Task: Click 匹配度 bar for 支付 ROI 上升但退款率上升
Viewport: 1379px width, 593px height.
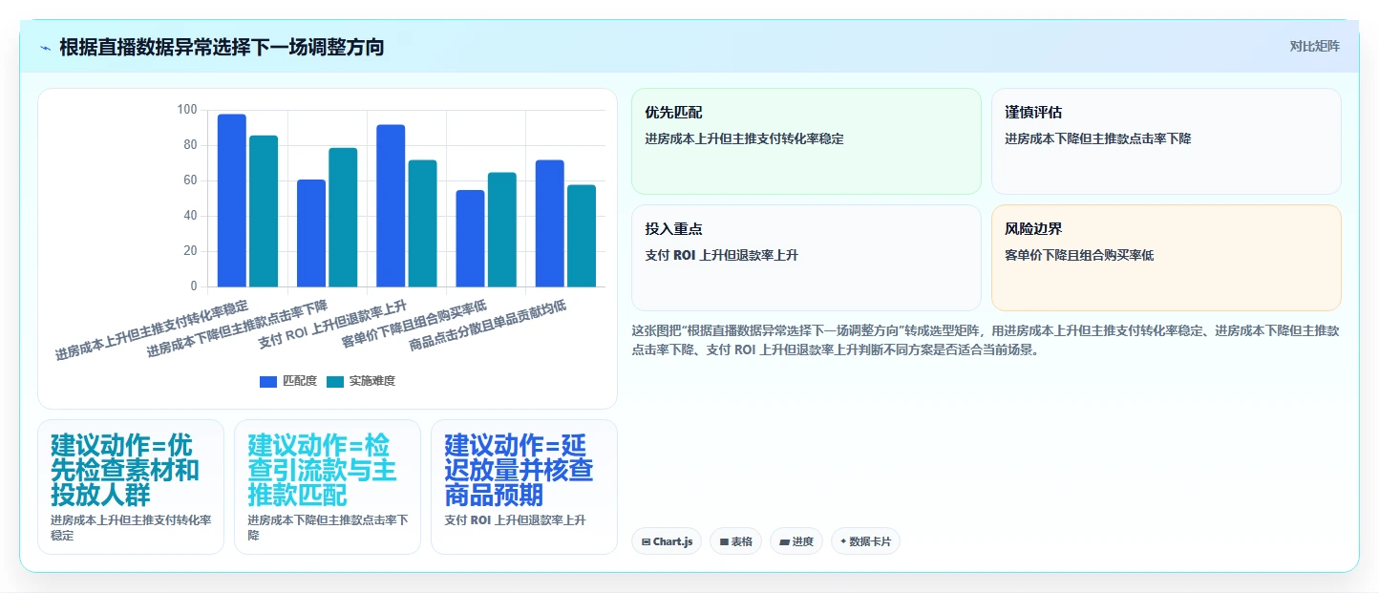Action: [391, 205]
